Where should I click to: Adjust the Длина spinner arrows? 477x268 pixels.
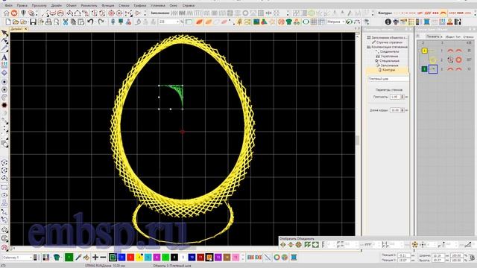click(402, 110)
